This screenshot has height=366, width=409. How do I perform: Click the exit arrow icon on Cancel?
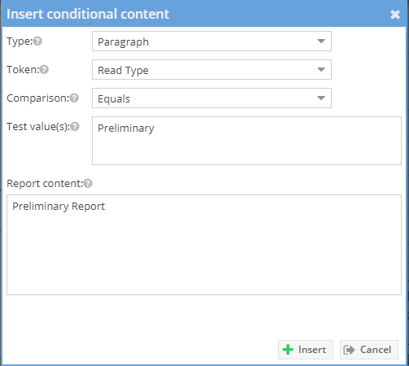click(x=349, y=350)
